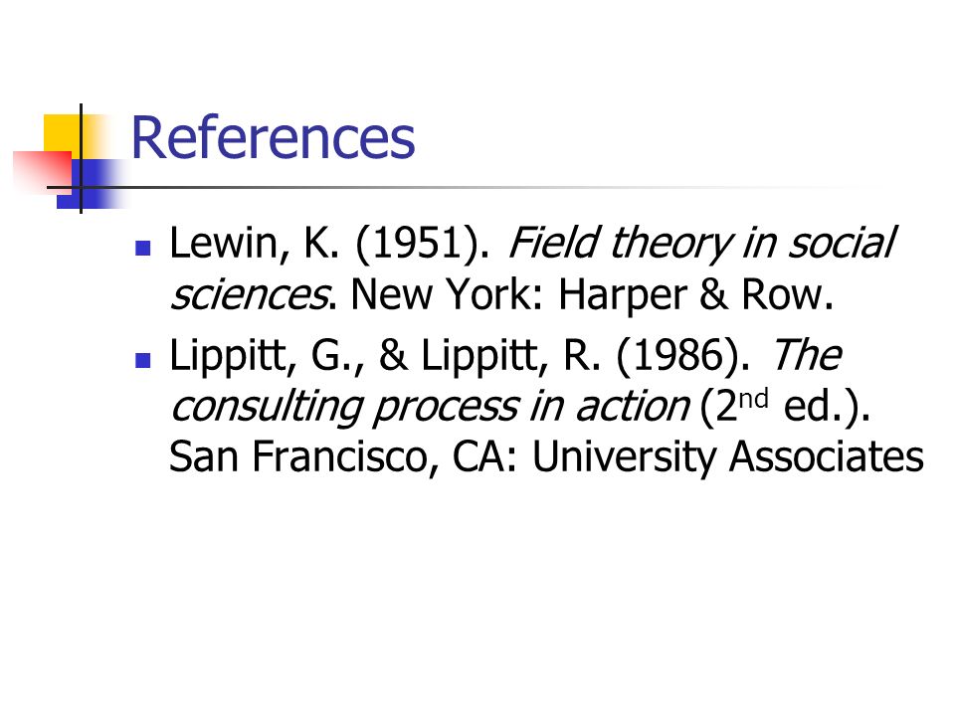Click the edition text (2nd ed.)
955x716 pixels.
785,406
